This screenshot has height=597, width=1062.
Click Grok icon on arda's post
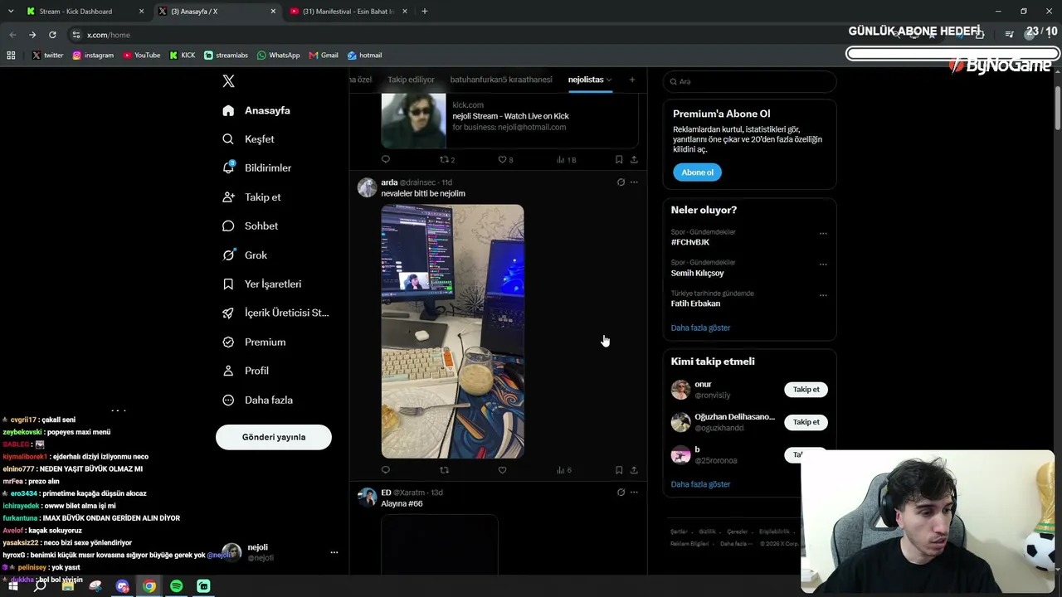click(621, 182)
